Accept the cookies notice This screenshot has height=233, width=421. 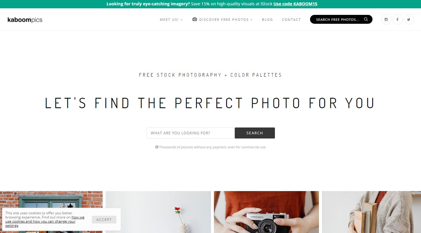(104, 220)
